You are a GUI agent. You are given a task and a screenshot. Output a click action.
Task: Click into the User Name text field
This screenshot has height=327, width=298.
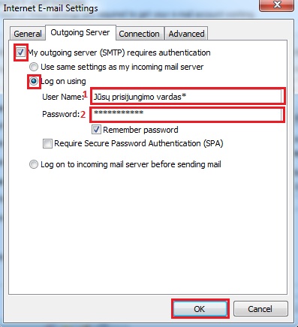coord(188,96)
